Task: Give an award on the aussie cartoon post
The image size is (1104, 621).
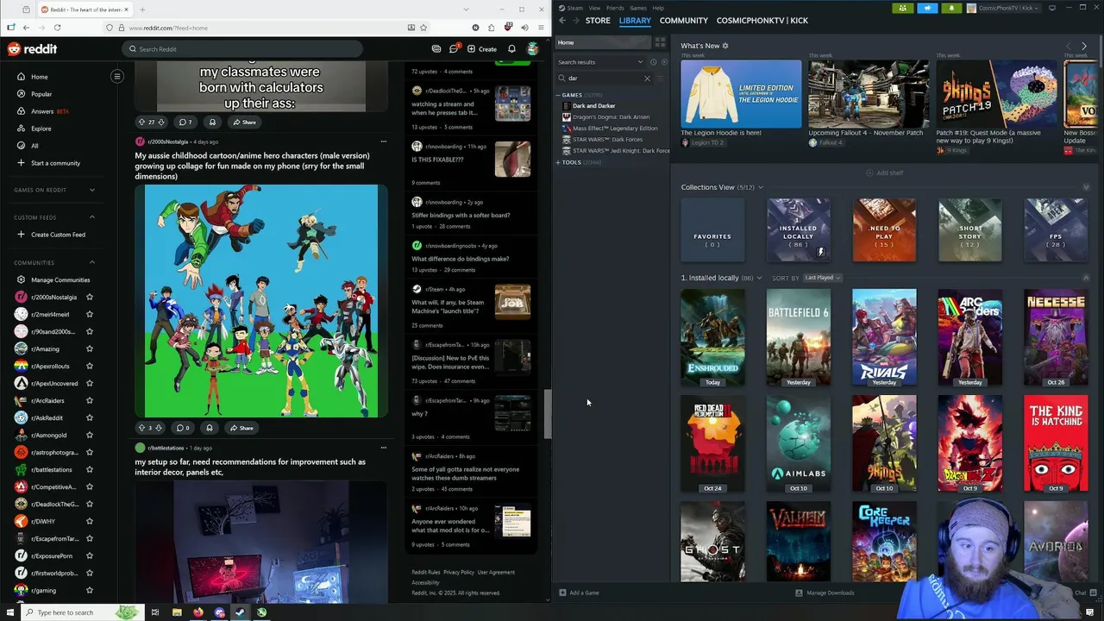Action: tap(209, 428)
